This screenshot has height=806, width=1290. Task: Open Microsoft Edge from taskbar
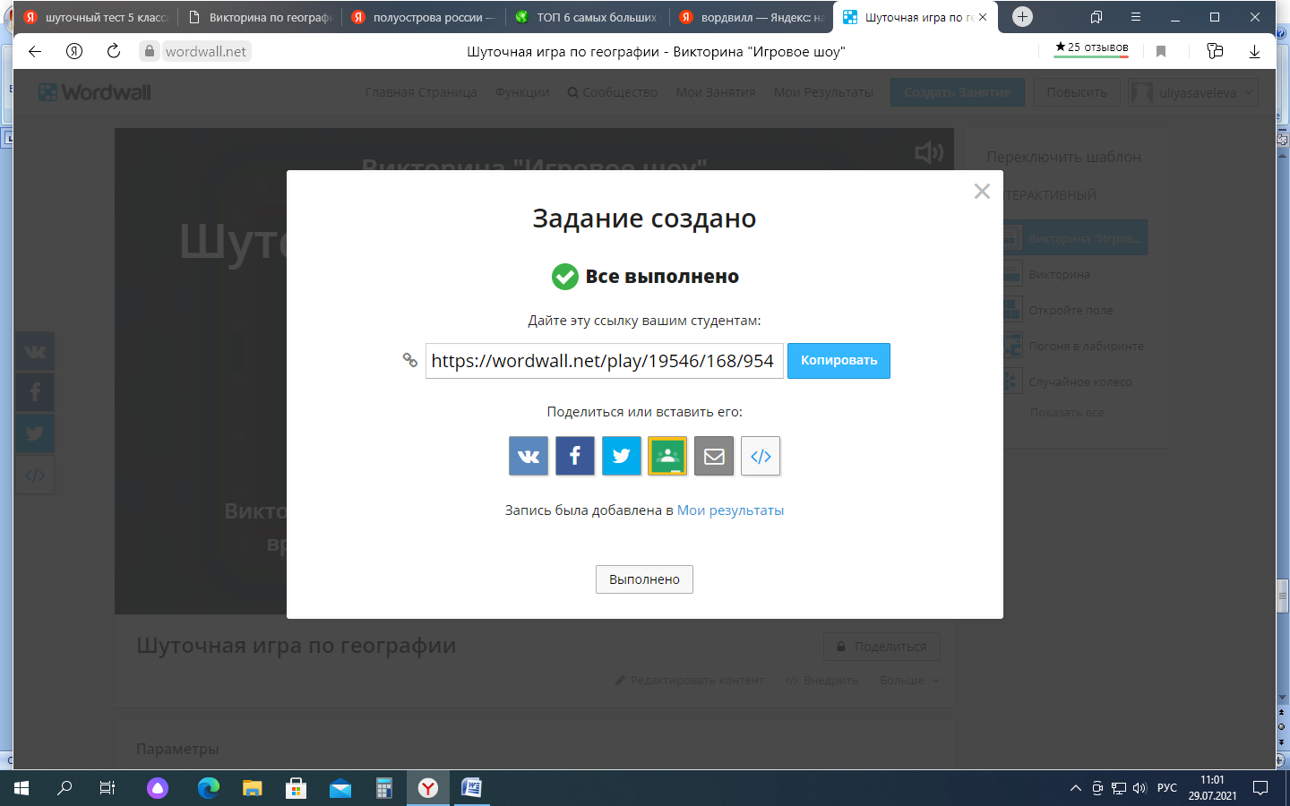click(209, 788)
